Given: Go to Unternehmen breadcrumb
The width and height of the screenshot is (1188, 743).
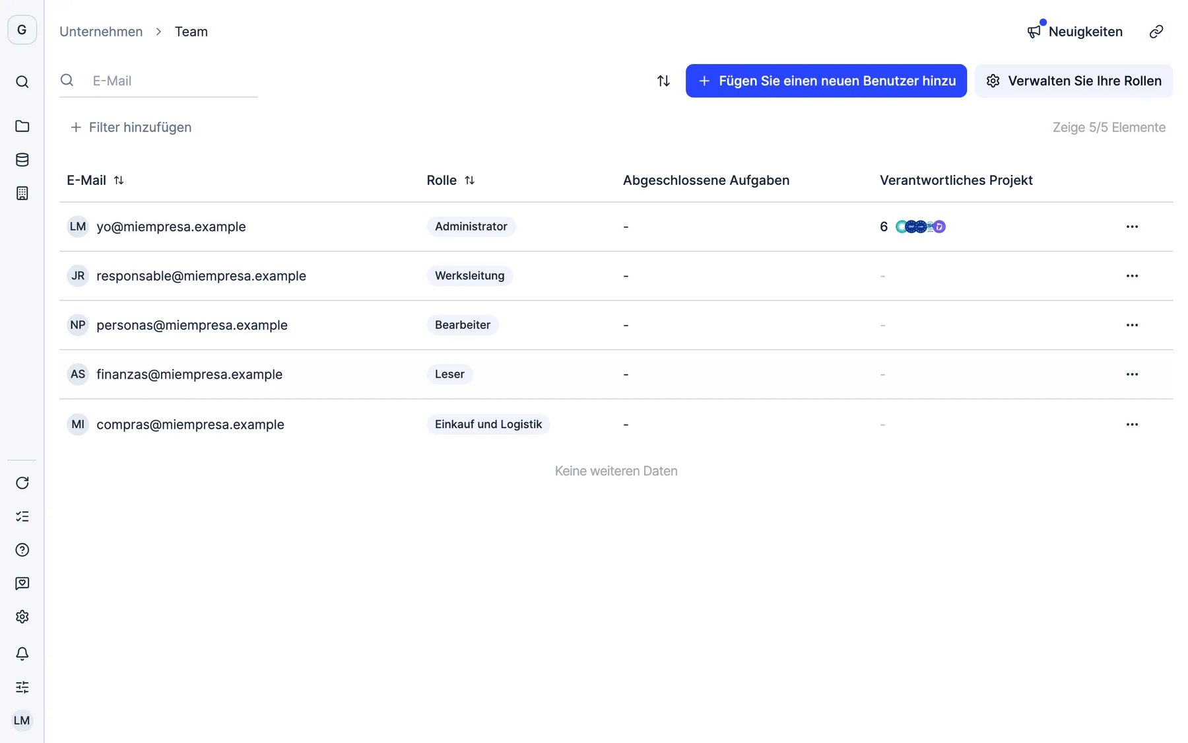Looking at the screenshot, I should pos(101,32).
